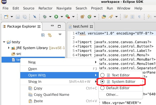
Task: Click the Run External Tools icon
Action: click(68, 17)
